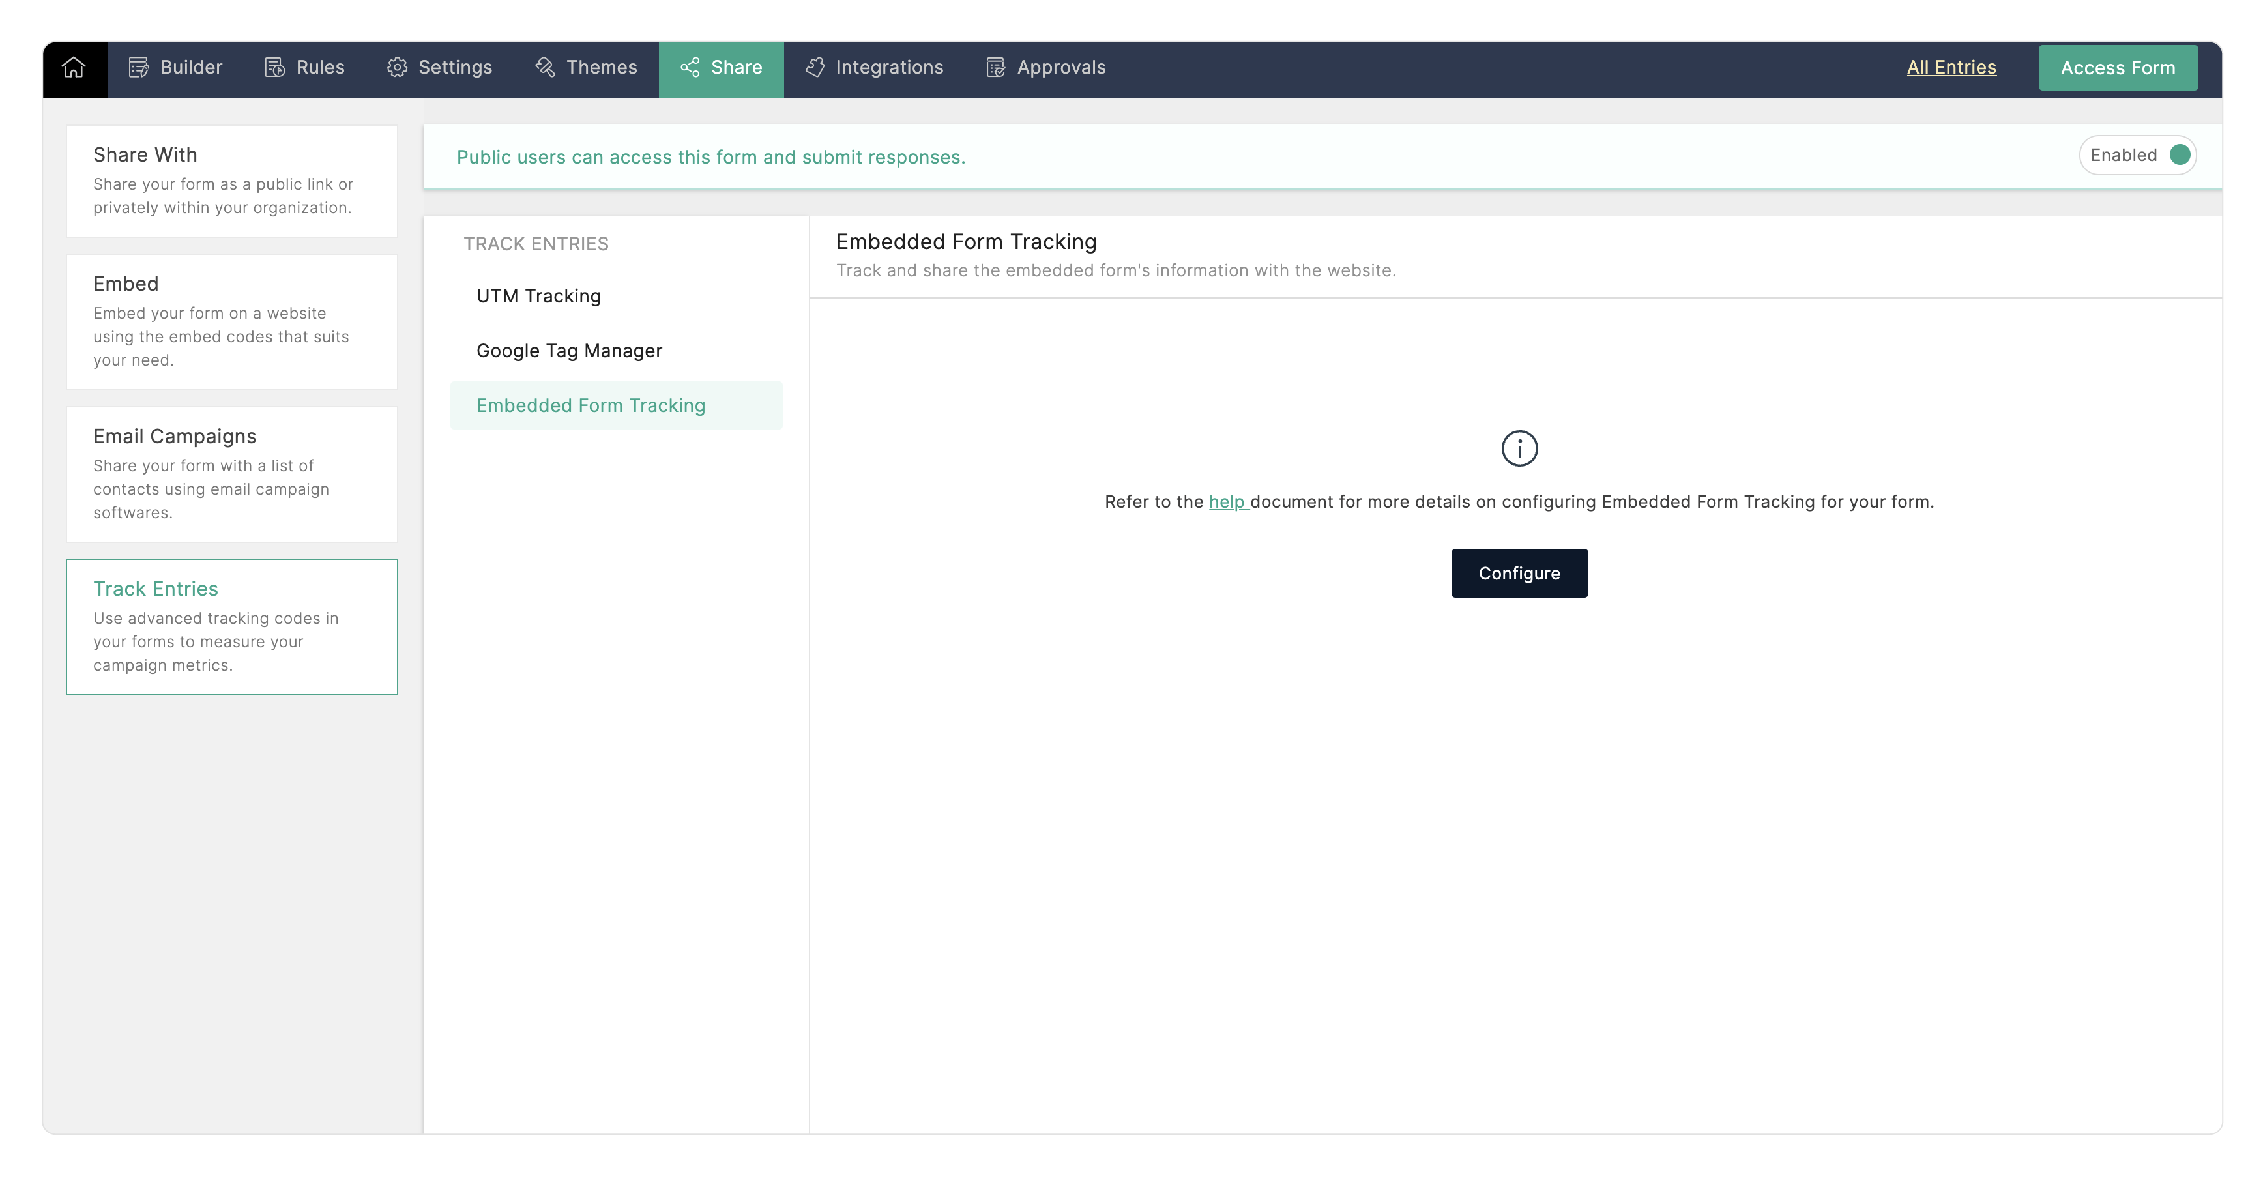The width and height of the screenshot is (2263, 1183).
Task: Click the home icon in top bar
Action: coord(74,68)
